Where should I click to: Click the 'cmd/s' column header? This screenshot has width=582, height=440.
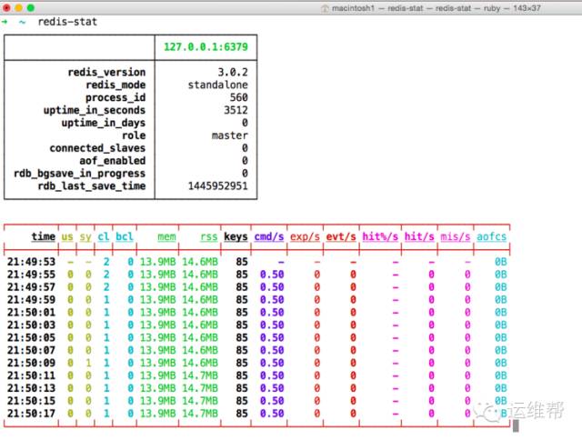click(269, 236)
